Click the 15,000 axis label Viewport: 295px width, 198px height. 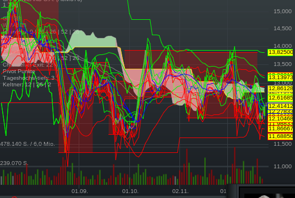click(282, 12)
